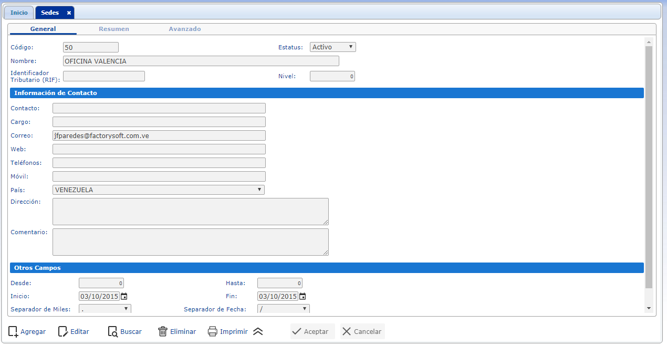This screenshot has height=346, width=667.
Task: Click the Inicio date field
Action: point(99,296)
